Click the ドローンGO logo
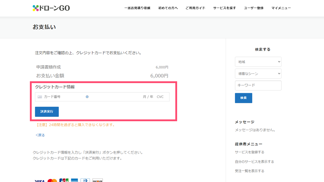The image size is (324, 182). (x=51, y=8)
